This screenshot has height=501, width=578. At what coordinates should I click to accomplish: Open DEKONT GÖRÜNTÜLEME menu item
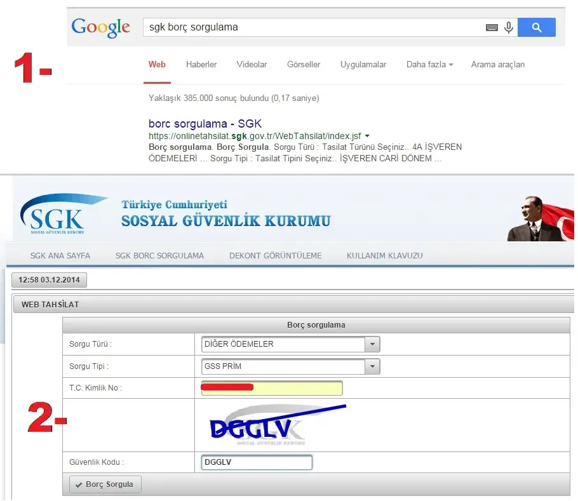275,256
